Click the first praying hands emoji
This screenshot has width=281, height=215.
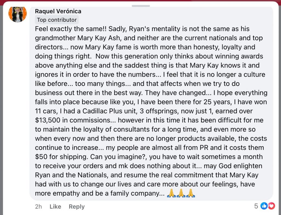click(x=172, y=193)
